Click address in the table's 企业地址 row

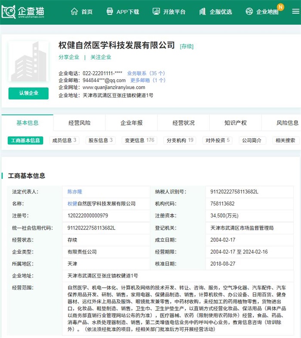(103, 276)
